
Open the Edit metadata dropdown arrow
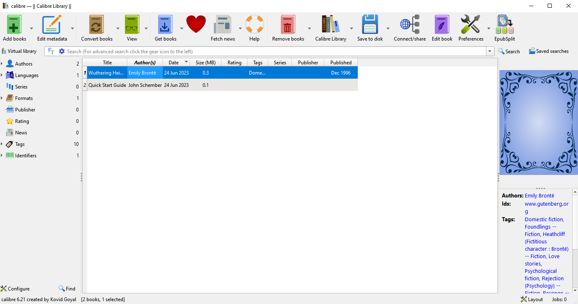(x=72, y=28)
